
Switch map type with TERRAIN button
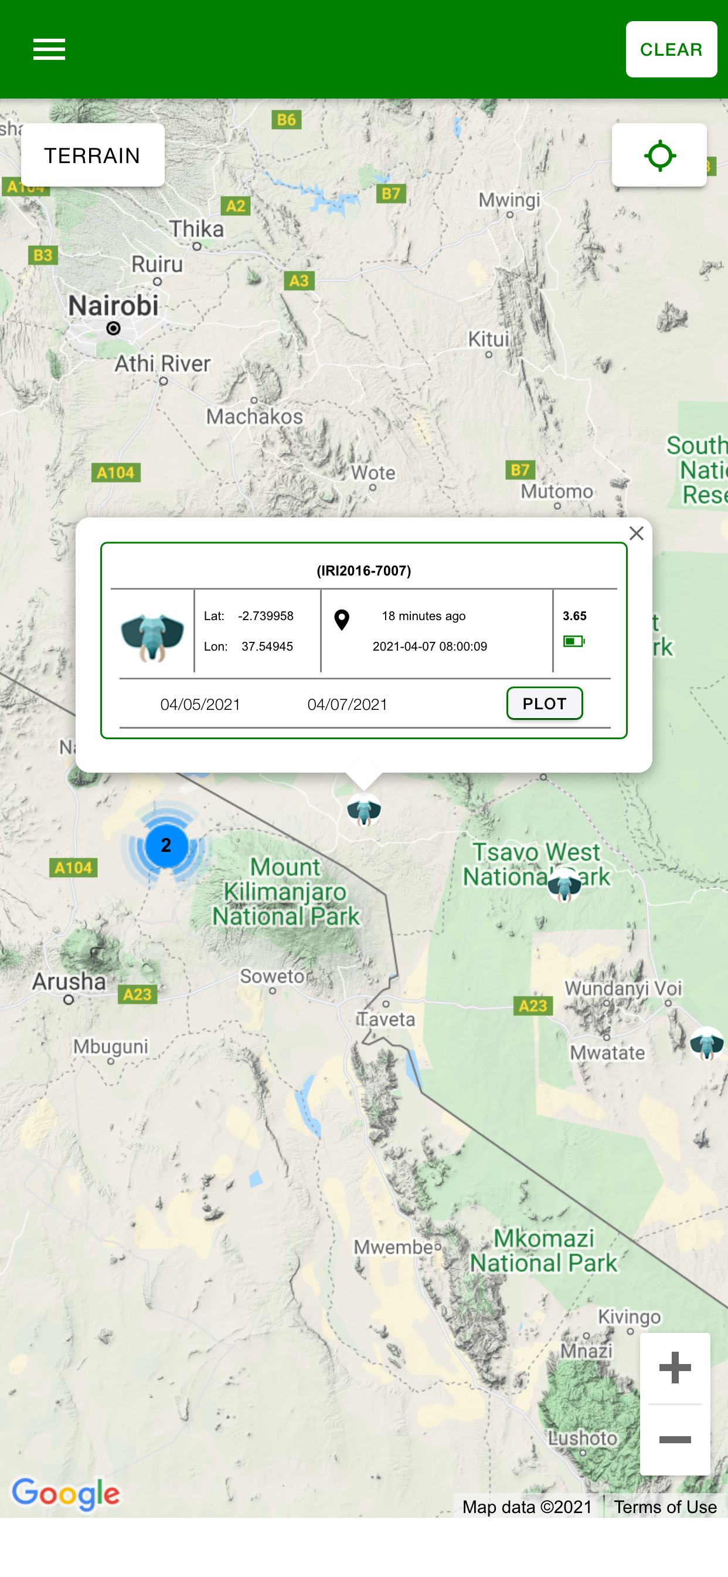click(93, 155)
